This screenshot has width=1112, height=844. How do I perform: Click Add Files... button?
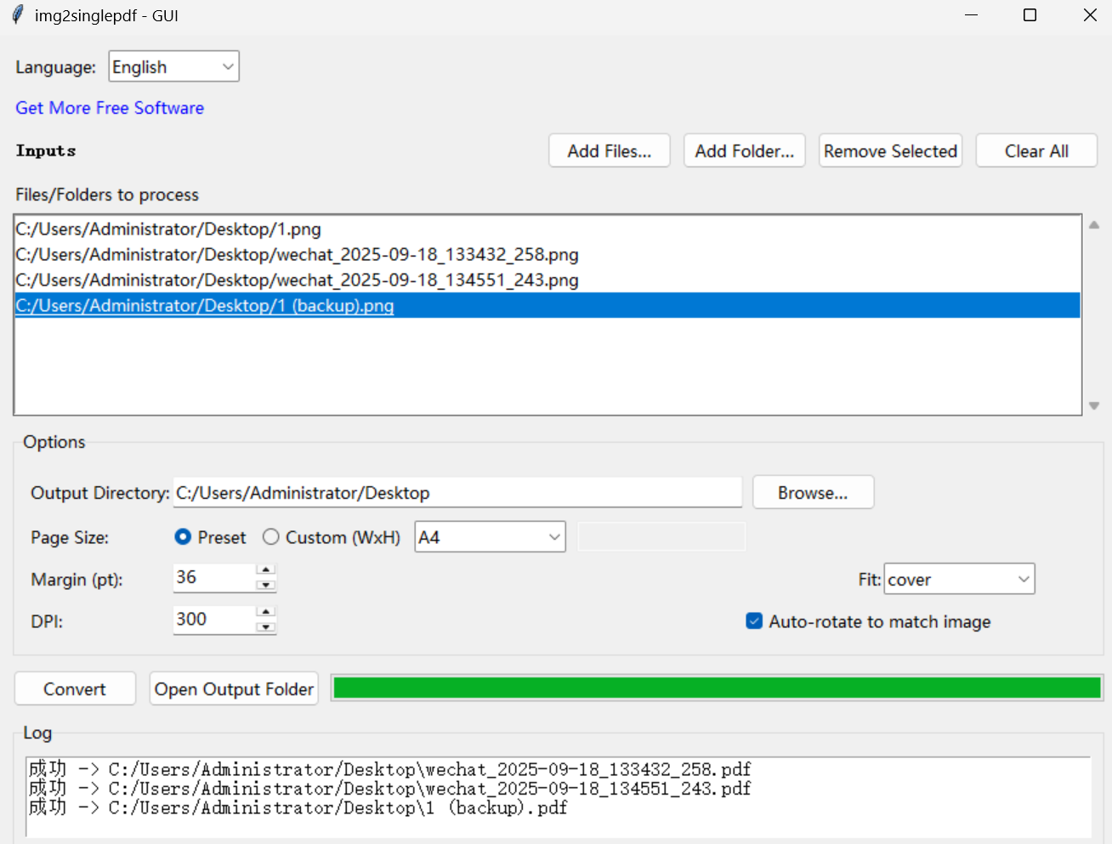pos(609,151)
